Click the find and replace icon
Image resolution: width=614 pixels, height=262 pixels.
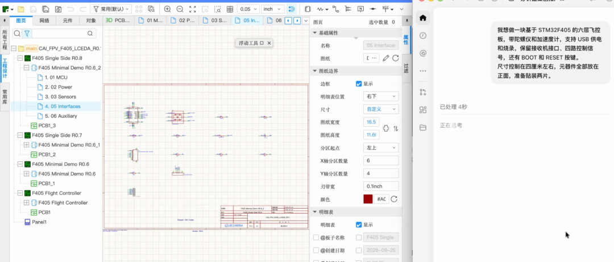(151, 9)
